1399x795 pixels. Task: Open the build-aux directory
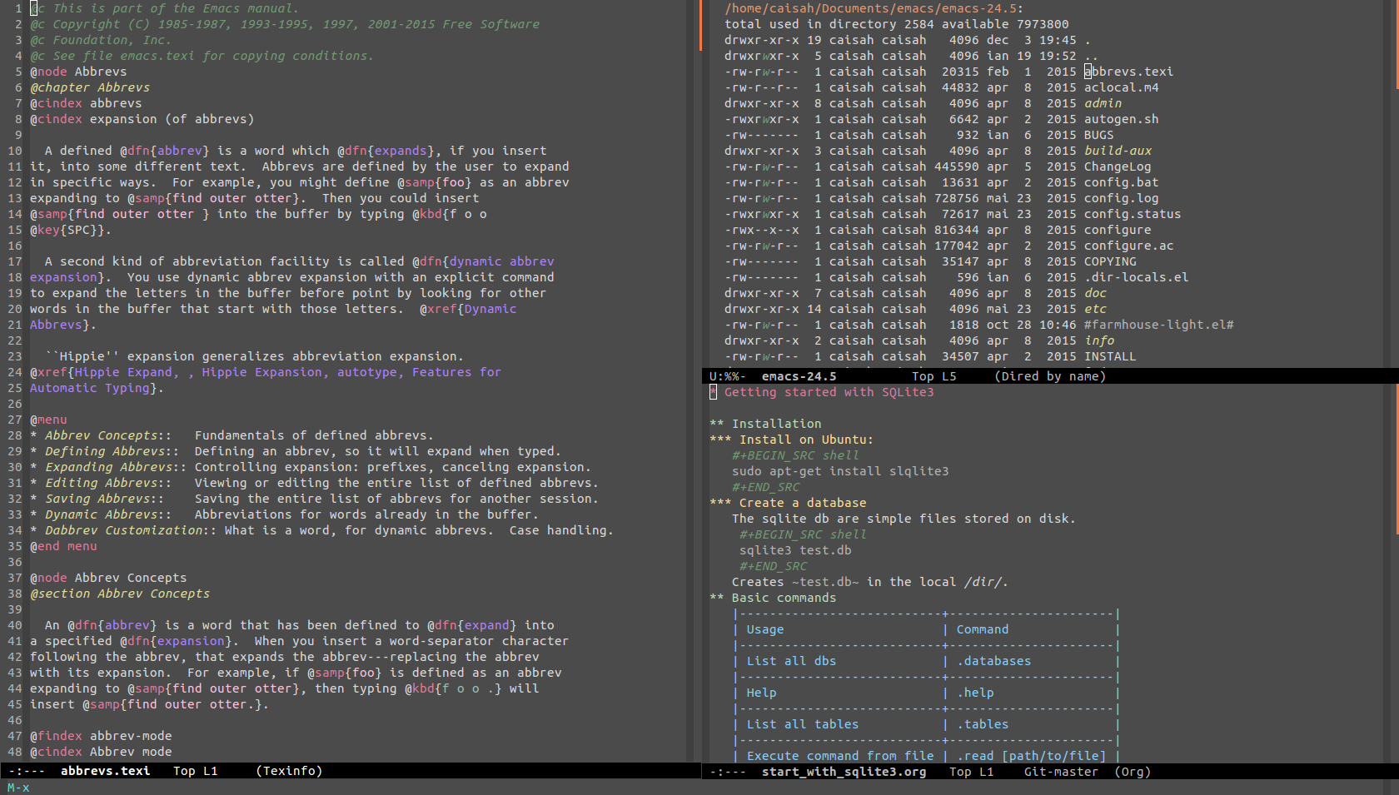pyautogui.click(x=1118, y=151)
